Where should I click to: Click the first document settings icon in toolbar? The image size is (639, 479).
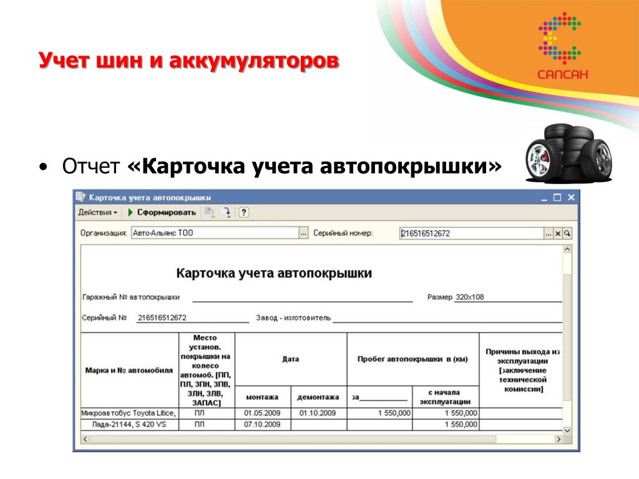click(210, 212)
